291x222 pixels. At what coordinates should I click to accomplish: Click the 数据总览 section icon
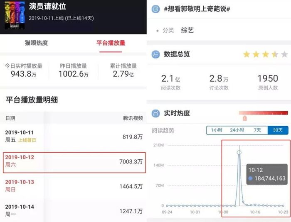pos(155,54)
